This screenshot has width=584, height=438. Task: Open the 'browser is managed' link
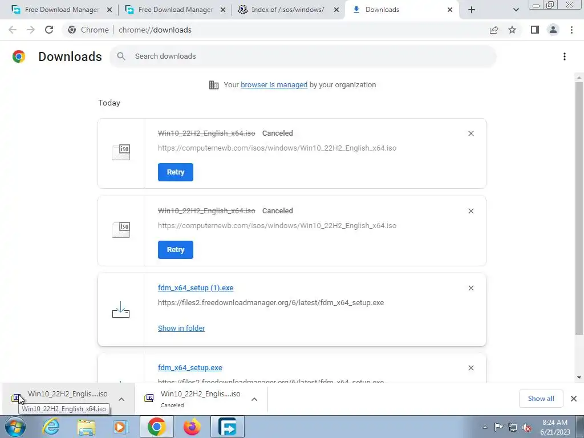tap(274, 85)
